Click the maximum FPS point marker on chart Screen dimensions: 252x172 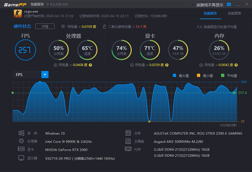tap(40, 82)
